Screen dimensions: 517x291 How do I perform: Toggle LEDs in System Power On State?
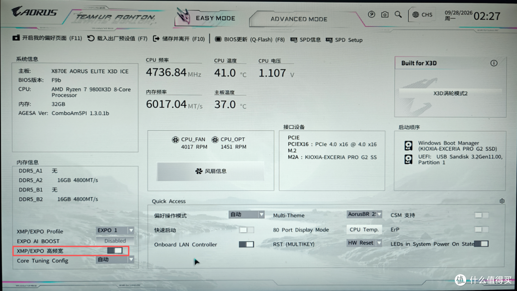tap(482, 244)
